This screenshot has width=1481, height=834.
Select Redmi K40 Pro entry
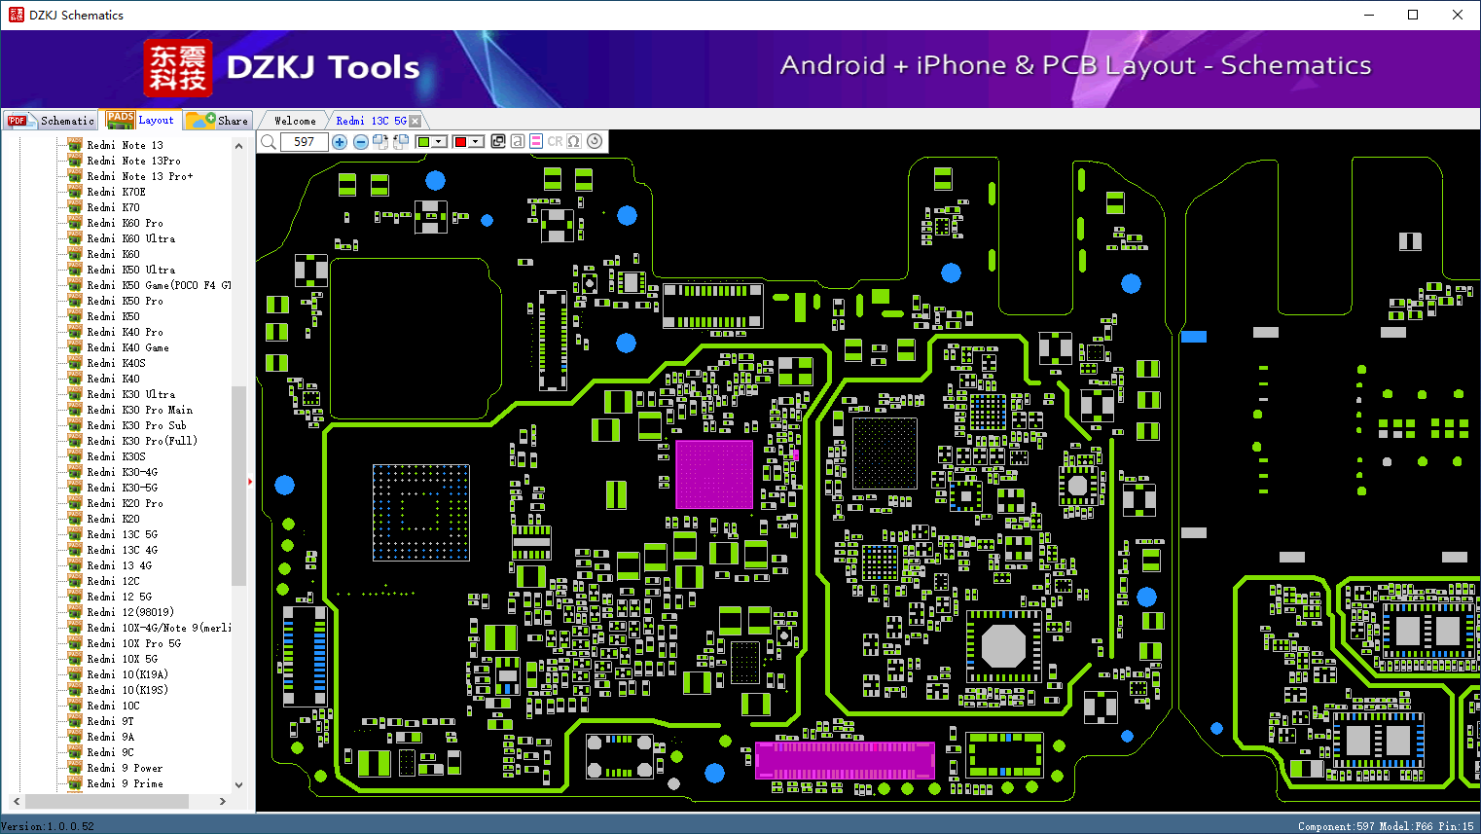click(x=125, y=332)
